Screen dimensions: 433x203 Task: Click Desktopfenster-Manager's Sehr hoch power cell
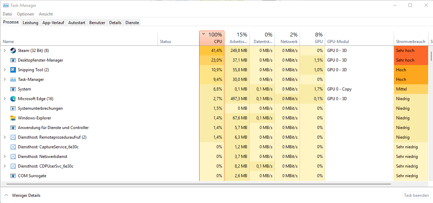coord(411,60)
